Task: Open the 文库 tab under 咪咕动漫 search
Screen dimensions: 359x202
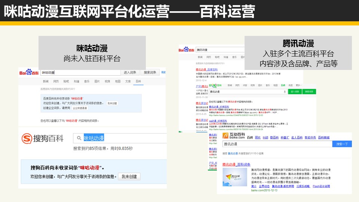Action: coord(128,81)
